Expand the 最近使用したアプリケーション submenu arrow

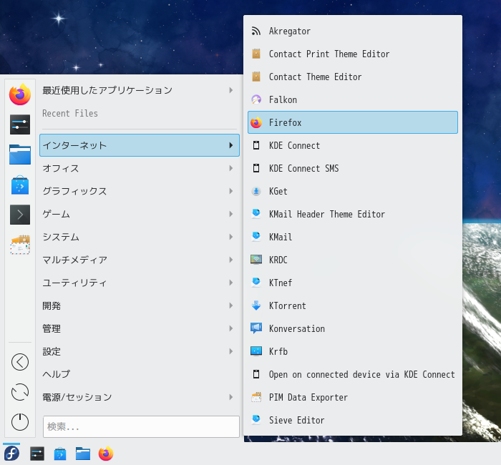click(x=230, y=90)
